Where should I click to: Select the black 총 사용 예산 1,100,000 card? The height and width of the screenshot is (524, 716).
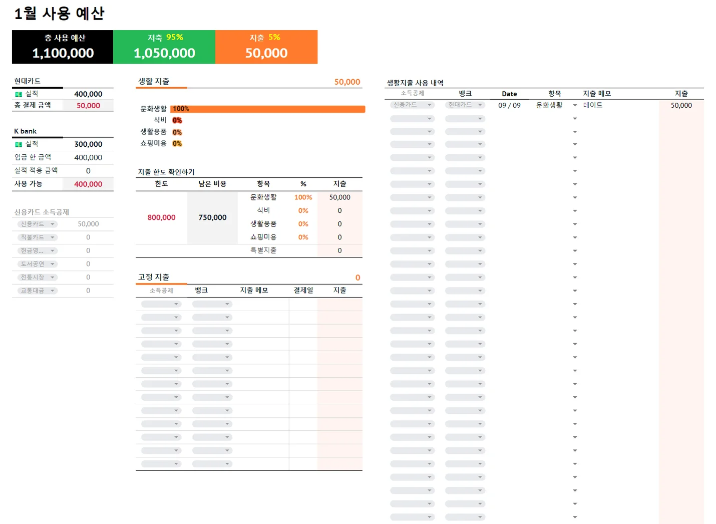click(63, 47)
